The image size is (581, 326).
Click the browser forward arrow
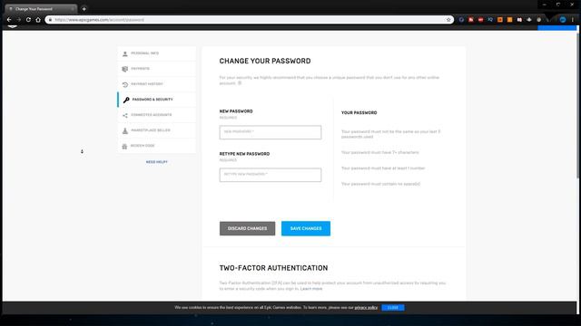click(18, 20)
